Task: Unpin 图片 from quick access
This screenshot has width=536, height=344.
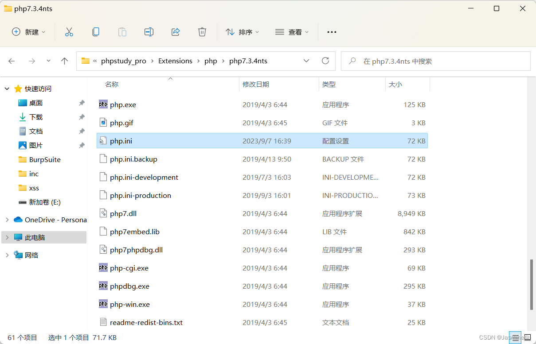Action: pos(82,145)
